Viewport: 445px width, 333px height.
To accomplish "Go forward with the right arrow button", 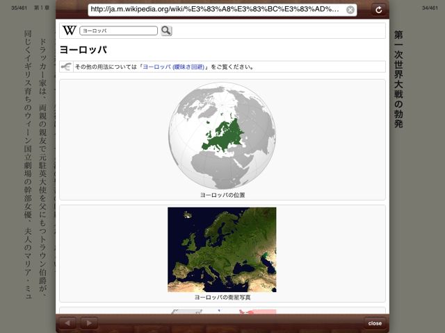I will pyautogui.click(x=89, y=323).
